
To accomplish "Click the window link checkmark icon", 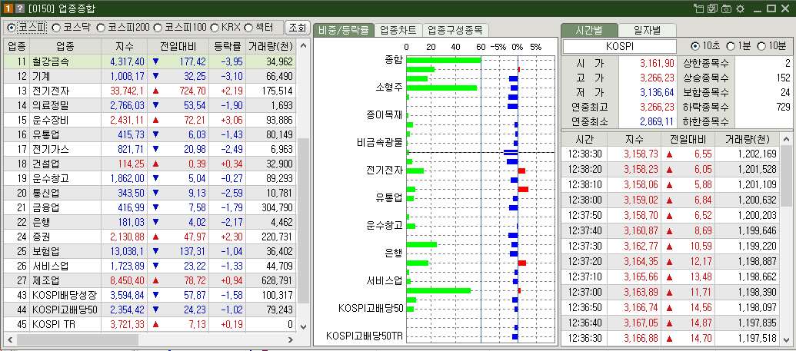I will (x=713, y=8).
